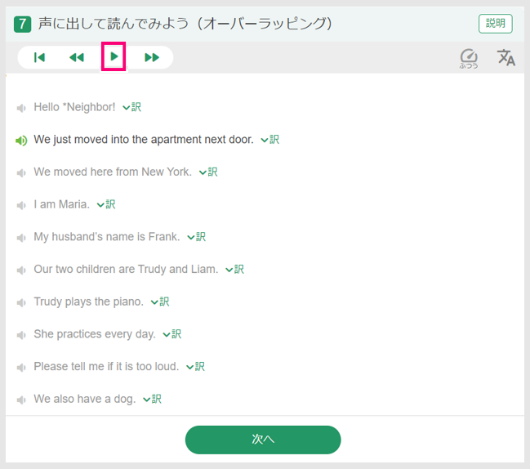This screenshot has width=530, height=469.
Task: Play audio for 'She practices every day.'
Action: 21,336
